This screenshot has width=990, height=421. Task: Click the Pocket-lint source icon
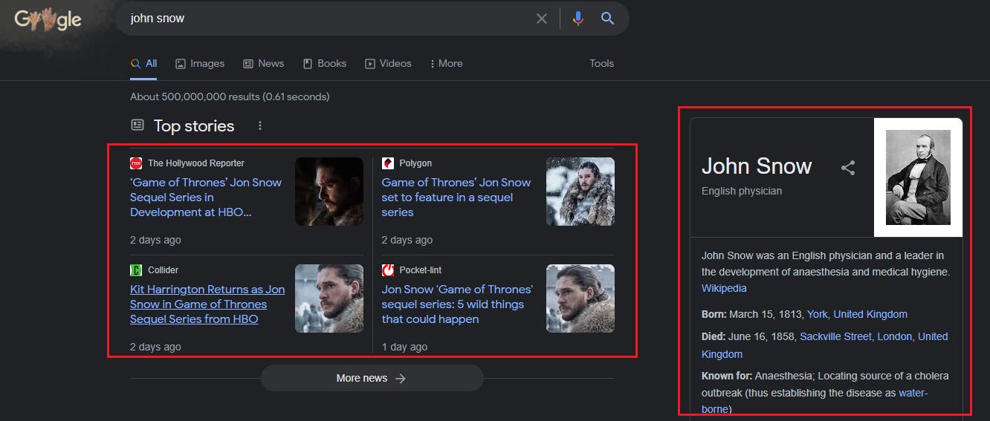click(x=388, y=270)
